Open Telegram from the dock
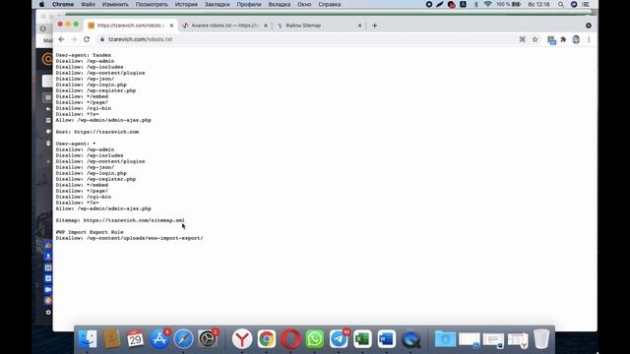Image resolution: width=630 pixels, height=354 pixels. click(339, 339)
